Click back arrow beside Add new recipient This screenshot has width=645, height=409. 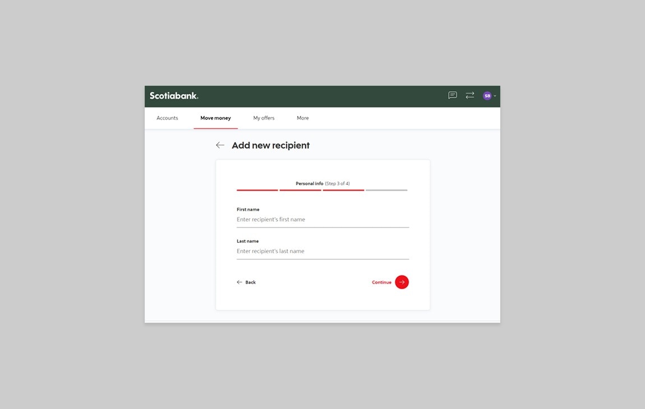(220, 145)
